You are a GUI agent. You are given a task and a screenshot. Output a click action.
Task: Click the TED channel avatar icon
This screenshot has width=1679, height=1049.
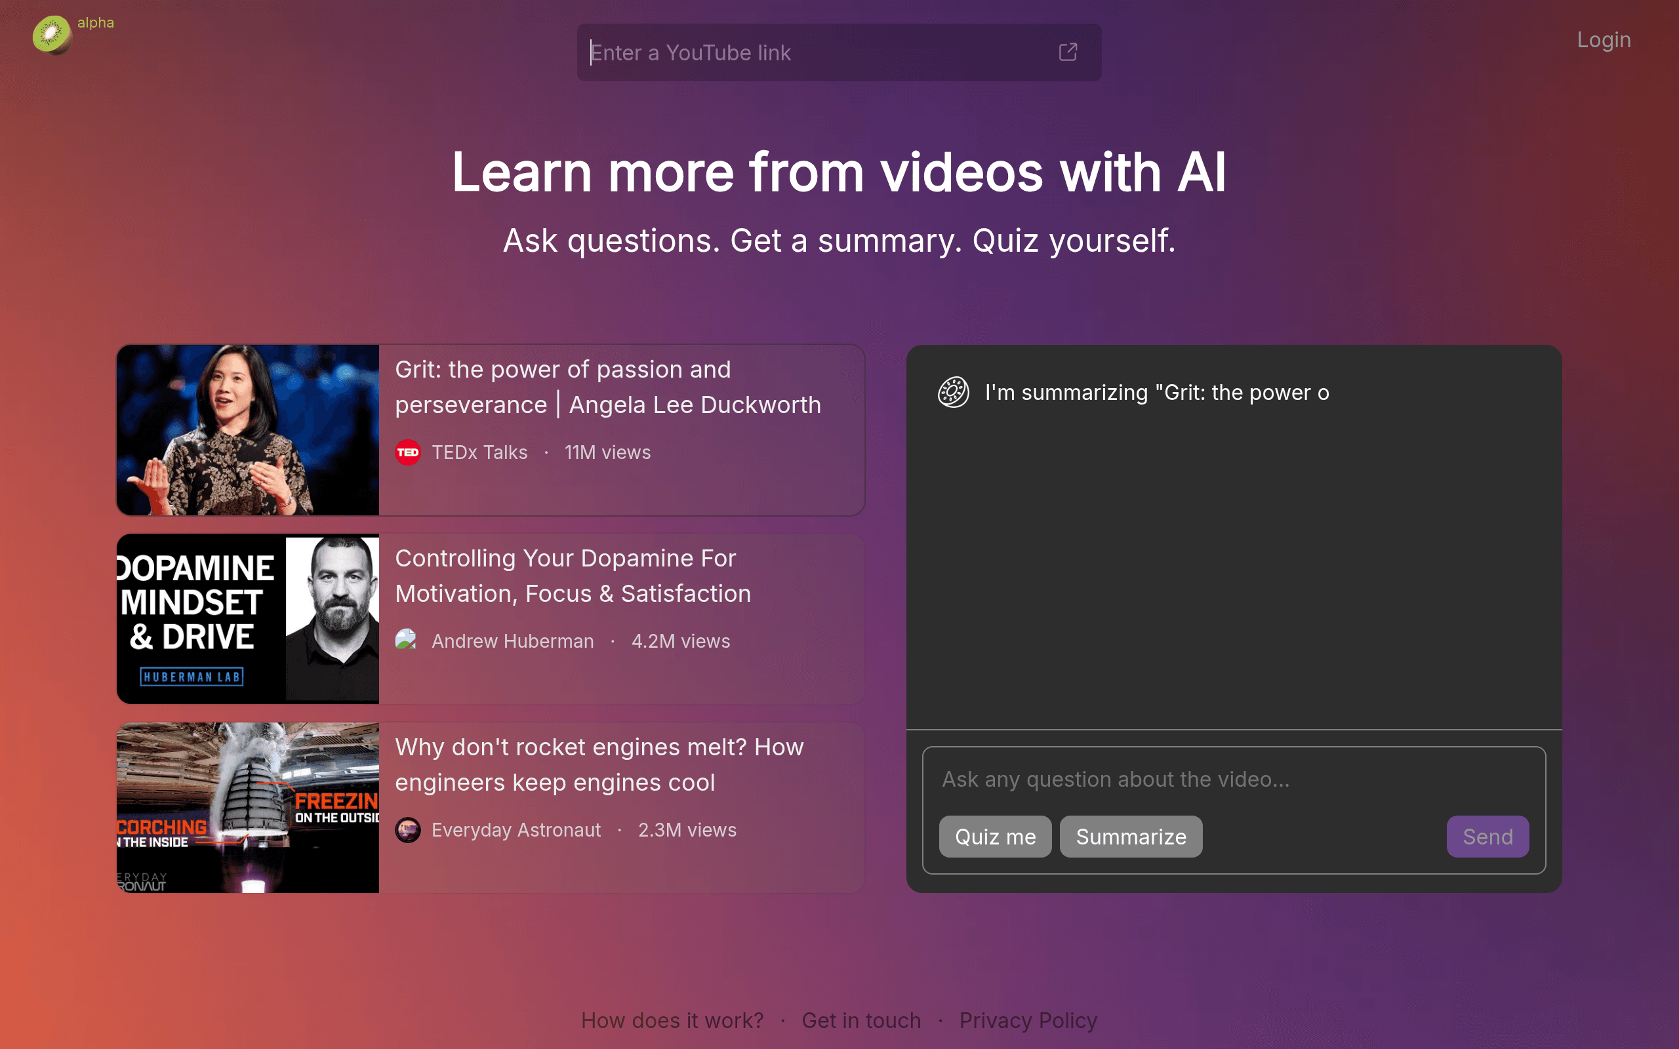tap(408, 452)
